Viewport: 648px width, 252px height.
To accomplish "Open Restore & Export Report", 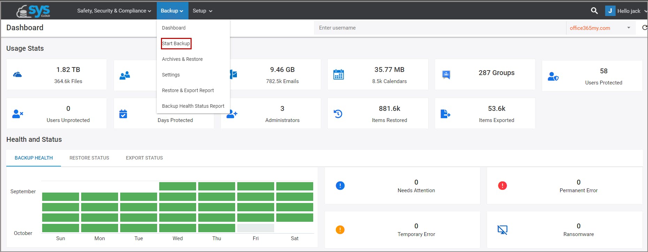I will pyautogui.click(x=188, y=90).
